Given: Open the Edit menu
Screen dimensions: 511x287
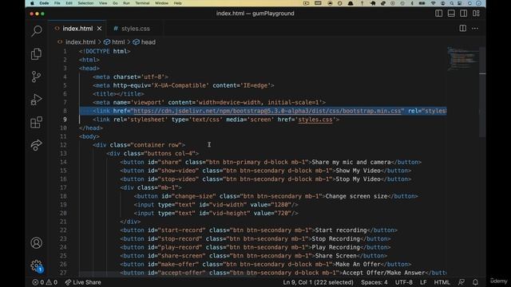Looking at the screenshot, I should [69, 3].
